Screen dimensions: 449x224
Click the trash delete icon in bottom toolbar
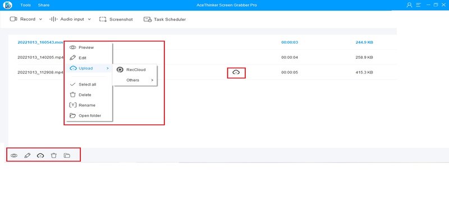click(53, 155)
